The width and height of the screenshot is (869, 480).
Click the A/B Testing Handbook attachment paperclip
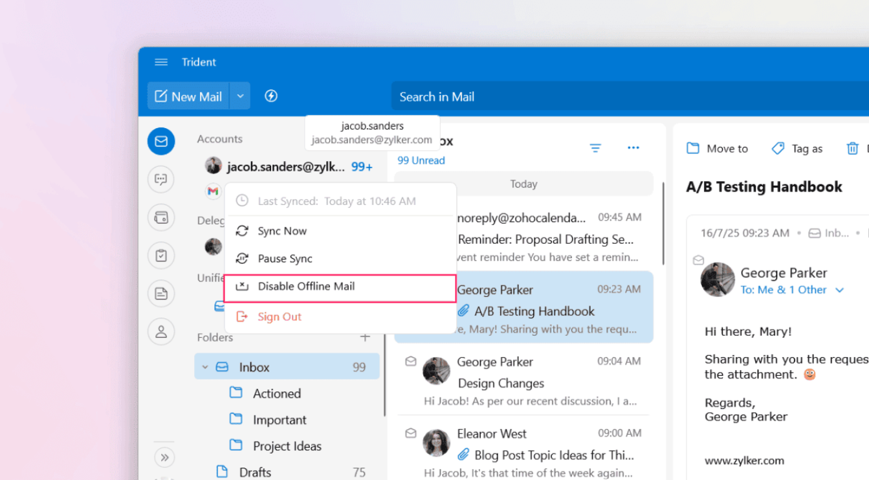click(464, 311)
